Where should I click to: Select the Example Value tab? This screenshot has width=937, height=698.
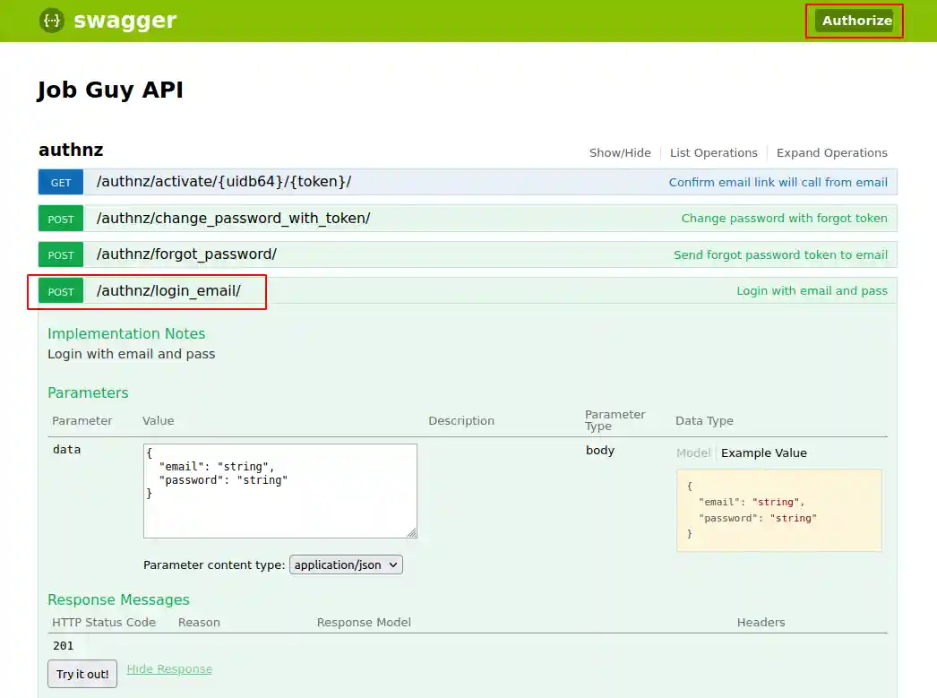pos(764,453)
